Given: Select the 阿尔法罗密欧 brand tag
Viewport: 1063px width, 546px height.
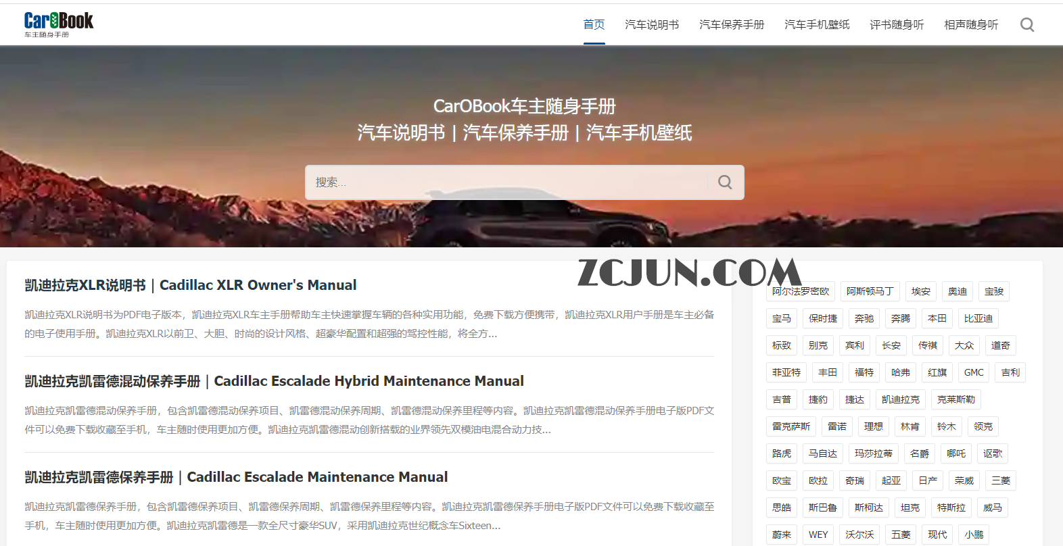Looking at the screenshot, I should click(x=801, y=291).
